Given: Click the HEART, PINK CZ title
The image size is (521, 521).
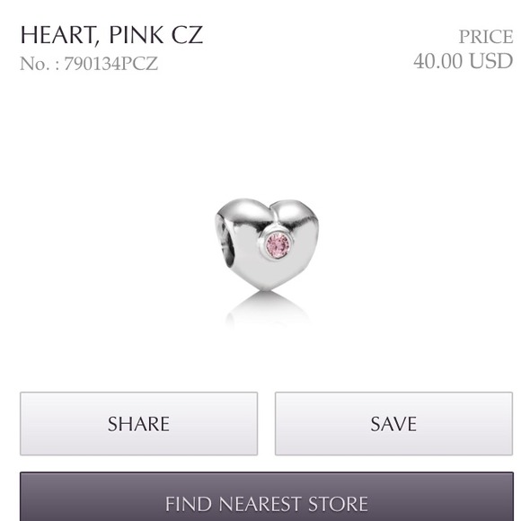Looking at the screenshot, I should click(111, 34).
